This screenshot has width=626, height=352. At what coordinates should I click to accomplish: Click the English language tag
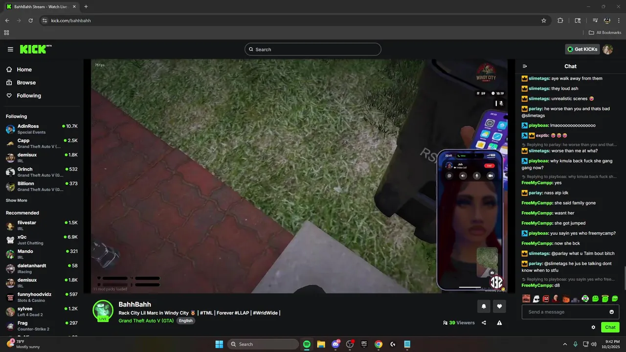tap(185, 321)
